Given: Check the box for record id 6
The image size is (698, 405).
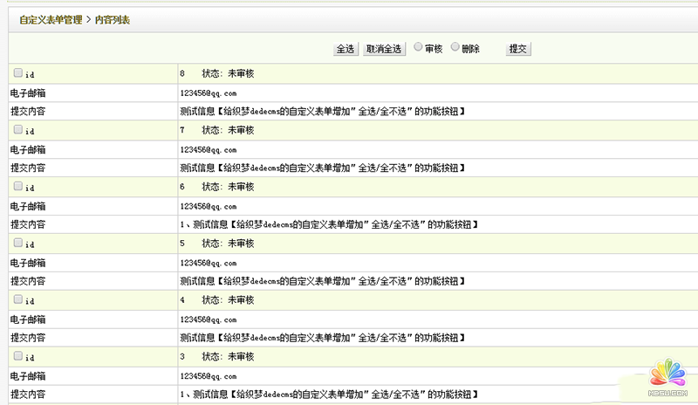Looking at the screenshot, I should [18, 186].
